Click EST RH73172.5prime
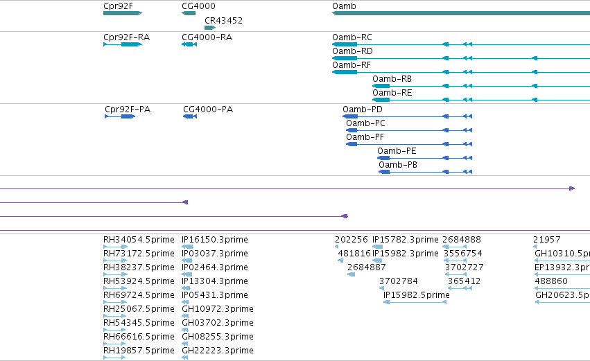The height and width of the screenshot is (361, 590). pyautogui.click(x=139, y=254)
